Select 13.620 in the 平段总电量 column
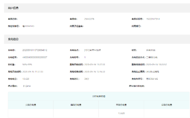Viewport: 190px width, 118px height. coord(121,113)
